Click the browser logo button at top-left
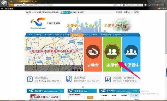 click(4, 3)
